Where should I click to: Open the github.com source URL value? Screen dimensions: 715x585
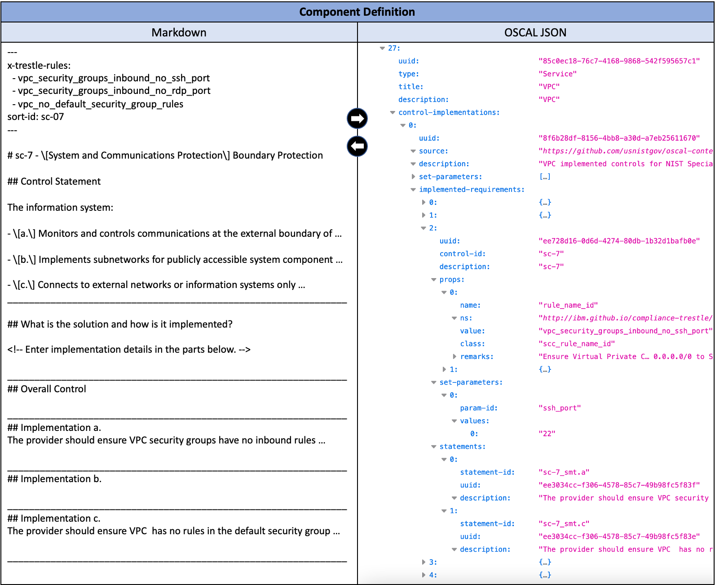point(625,151)
